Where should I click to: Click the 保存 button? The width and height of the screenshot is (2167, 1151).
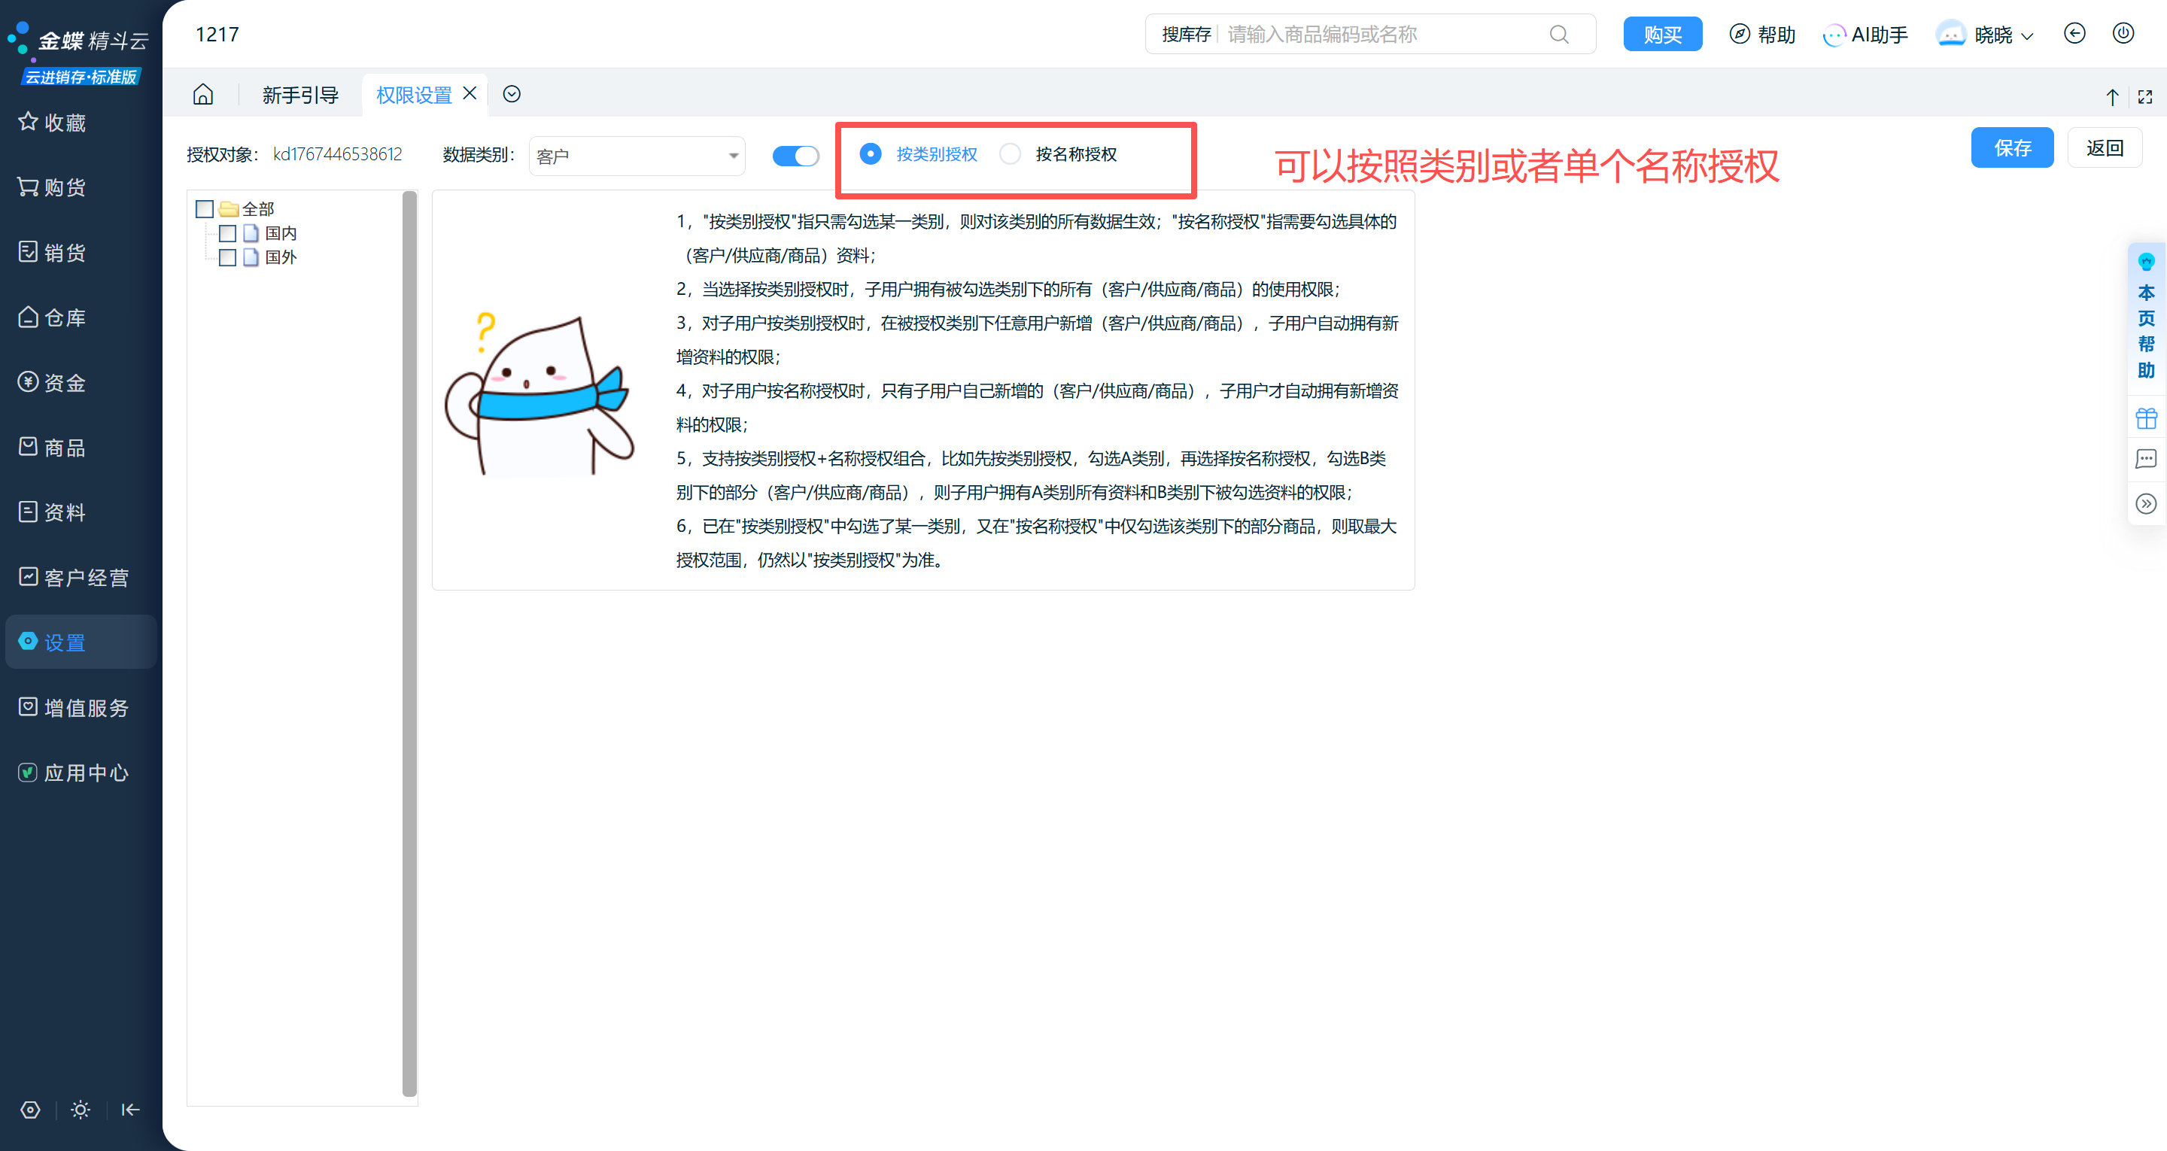(2011, 148)
